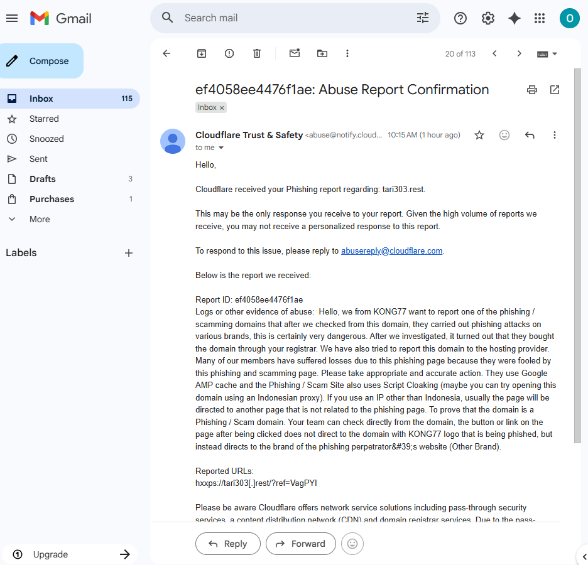
Task: Star this Cloudflare message
Action: [x=479, y=135]
